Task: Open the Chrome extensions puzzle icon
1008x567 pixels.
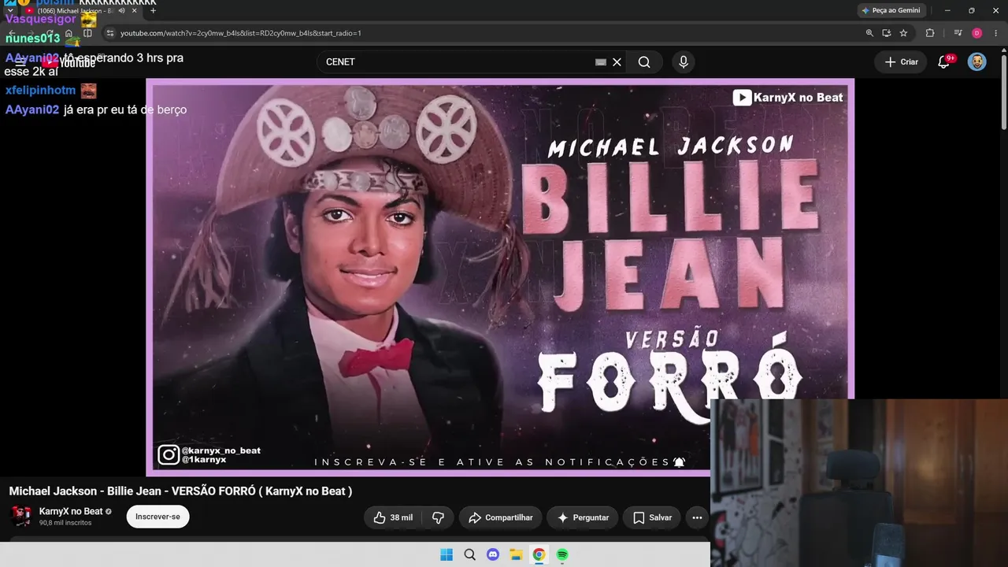Action: tap(930, 33)
